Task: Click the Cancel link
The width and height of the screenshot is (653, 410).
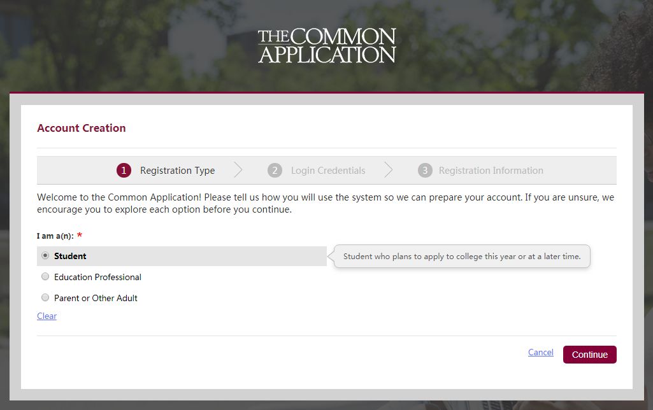Action: point(541,352)
